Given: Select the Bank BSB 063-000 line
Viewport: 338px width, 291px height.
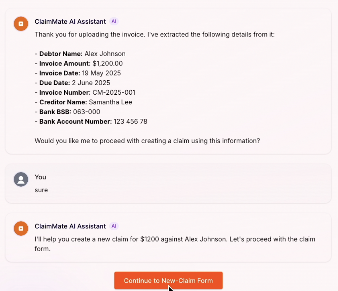Looking at the screenshot, I should point(67,112).
